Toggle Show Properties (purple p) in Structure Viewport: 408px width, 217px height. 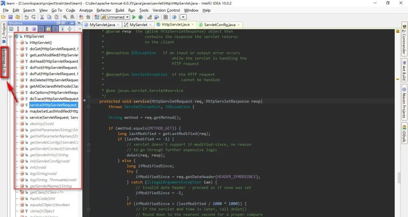click(x=34, y=29)
